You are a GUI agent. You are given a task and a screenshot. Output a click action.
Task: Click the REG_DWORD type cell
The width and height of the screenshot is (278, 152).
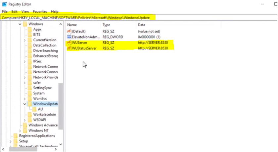[x=113, y=37]
